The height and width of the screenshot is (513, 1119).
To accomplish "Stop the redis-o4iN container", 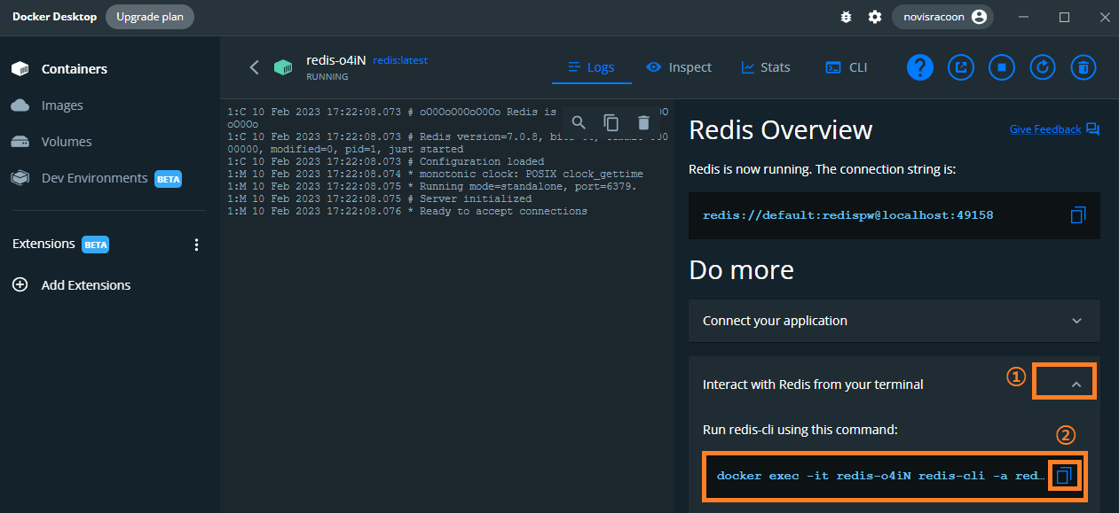I will pyautogui.click(x=1002, y=67).
